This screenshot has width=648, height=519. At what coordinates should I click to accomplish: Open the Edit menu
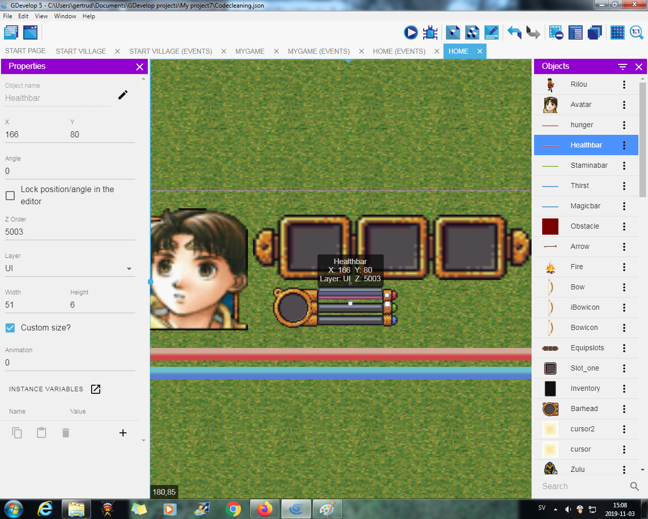click(x=23, y=16)
